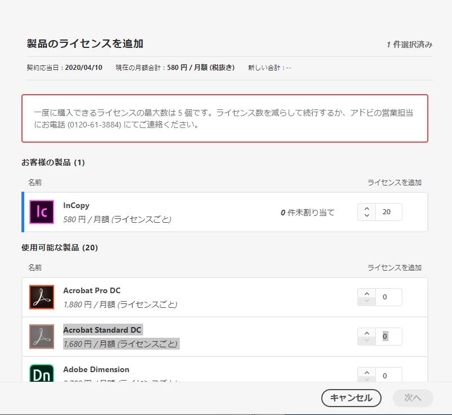Viewport: 452px width, 415px height.
Task: Increase the Adobe Dimension license count
Action: pos(367,372)
